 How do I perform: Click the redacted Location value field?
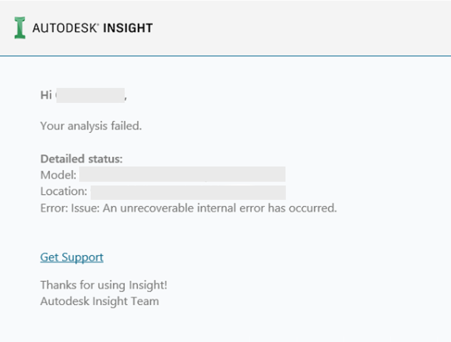(188, 192)
